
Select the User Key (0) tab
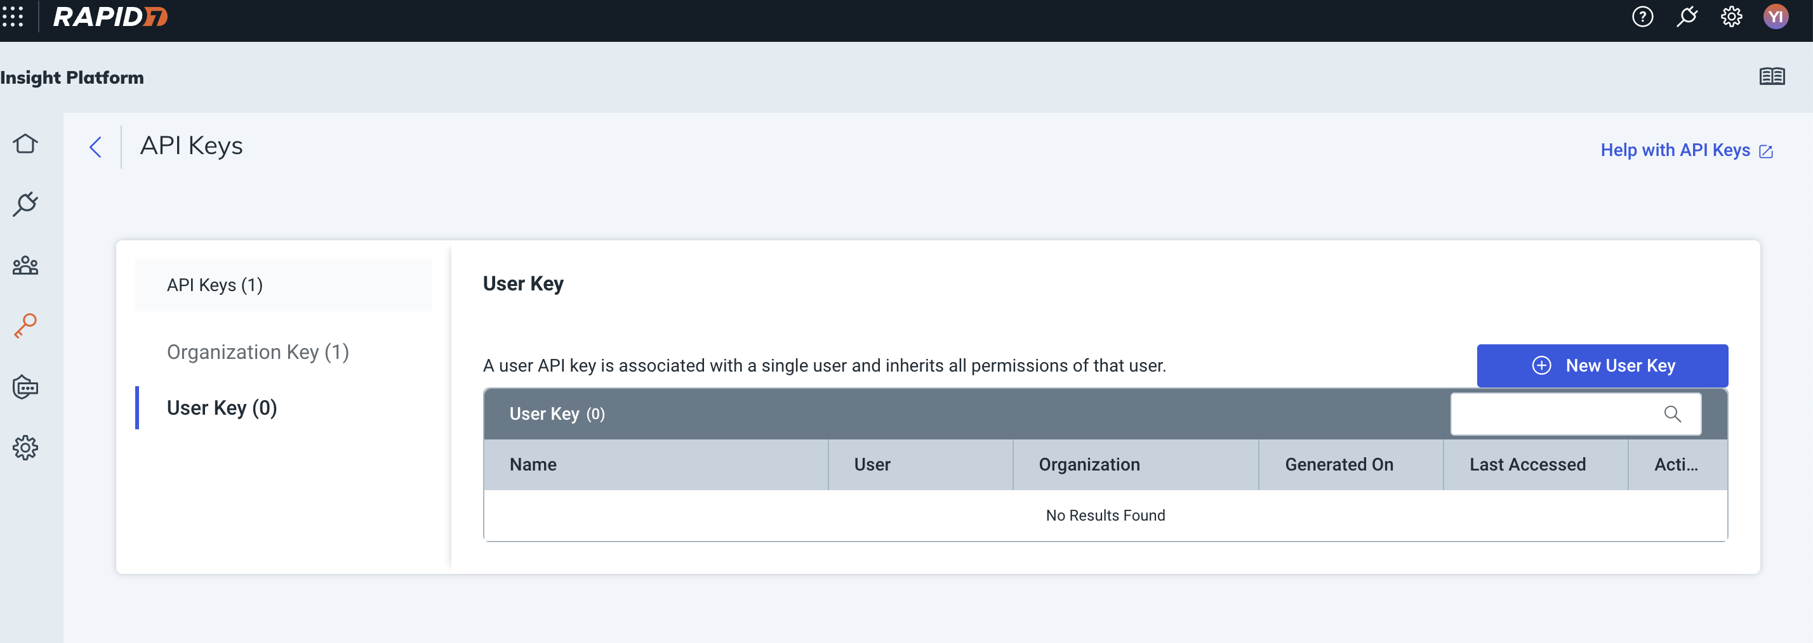[x=222, y=408]
